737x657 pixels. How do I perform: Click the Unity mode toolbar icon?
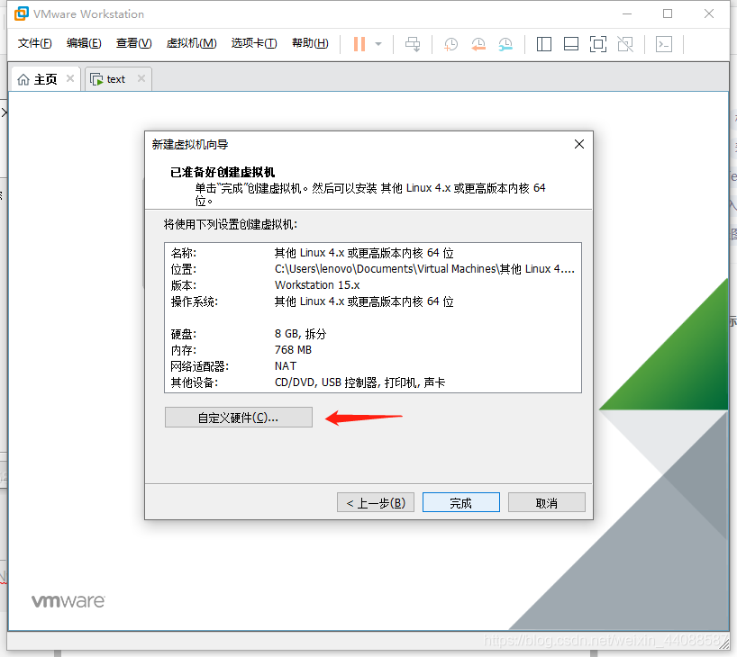pos(625,44)
